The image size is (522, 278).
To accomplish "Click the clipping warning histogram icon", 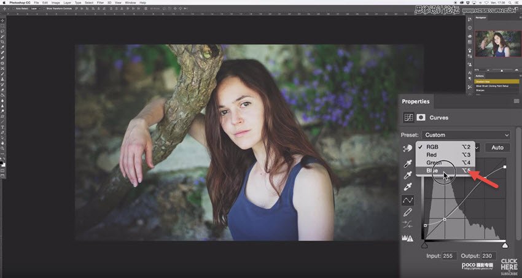I will pyautogui.click(x=407, y=237).
